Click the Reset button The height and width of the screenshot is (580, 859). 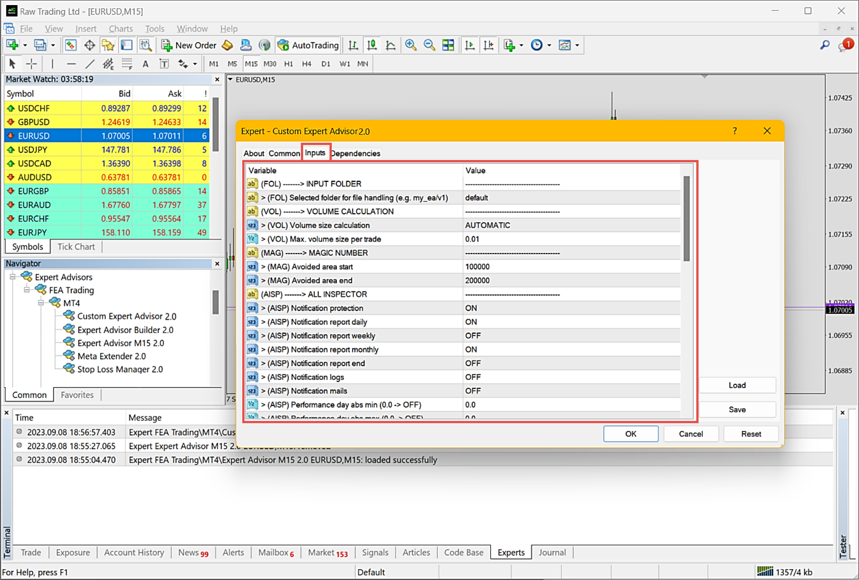(751, 434)
